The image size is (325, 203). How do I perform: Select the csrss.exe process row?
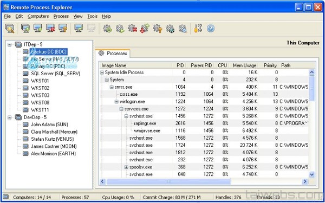point(204,94)
